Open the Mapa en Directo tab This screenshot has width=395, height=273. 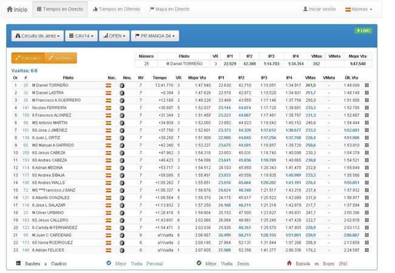(x=169, y=9)
